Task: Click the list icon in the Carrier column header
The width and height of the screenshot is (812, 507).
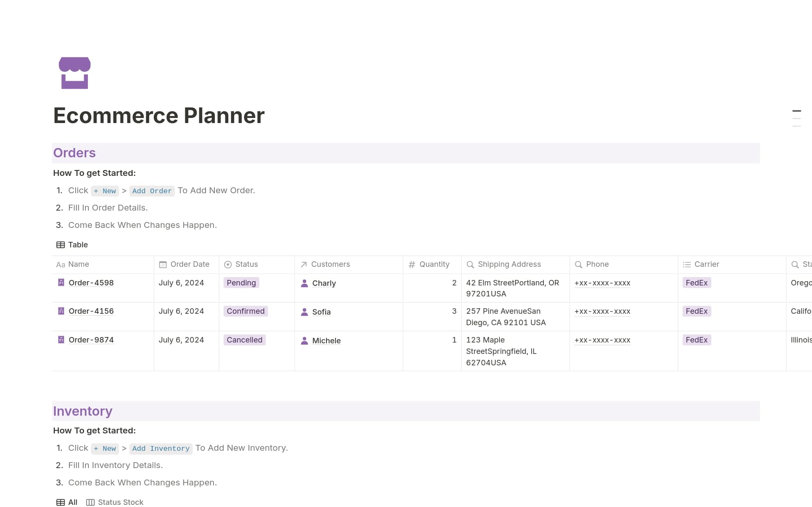Action: coord(687,264)
